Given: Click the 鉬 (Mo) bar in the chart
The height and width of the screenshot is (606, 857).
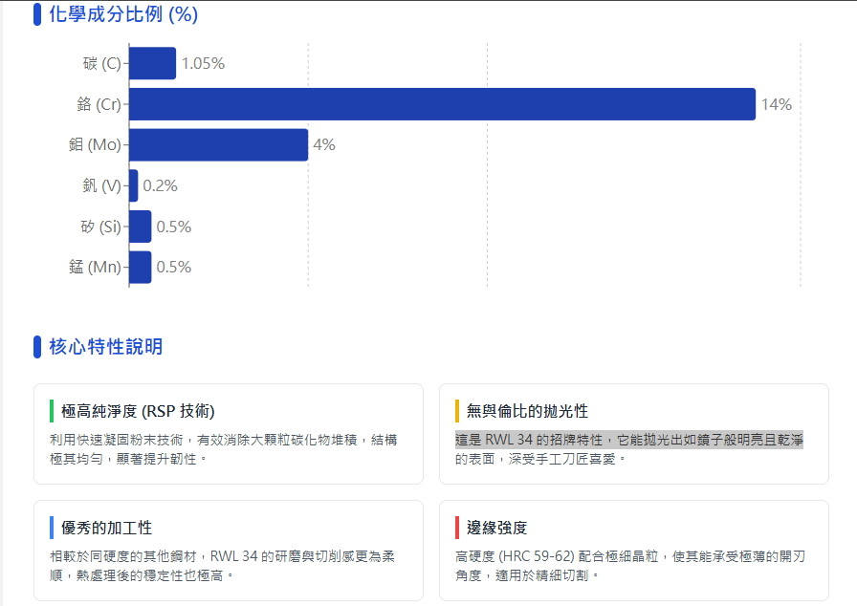Looking at the screenshot, I should coord(218,145).
